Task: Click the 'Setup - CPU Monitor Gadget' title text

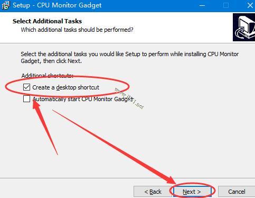Action: click(57, 5)
